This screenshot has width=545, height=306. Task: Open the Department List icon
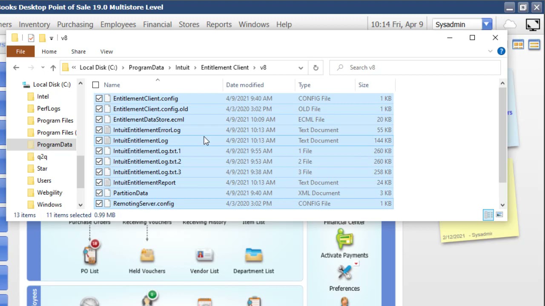[254, 255]
